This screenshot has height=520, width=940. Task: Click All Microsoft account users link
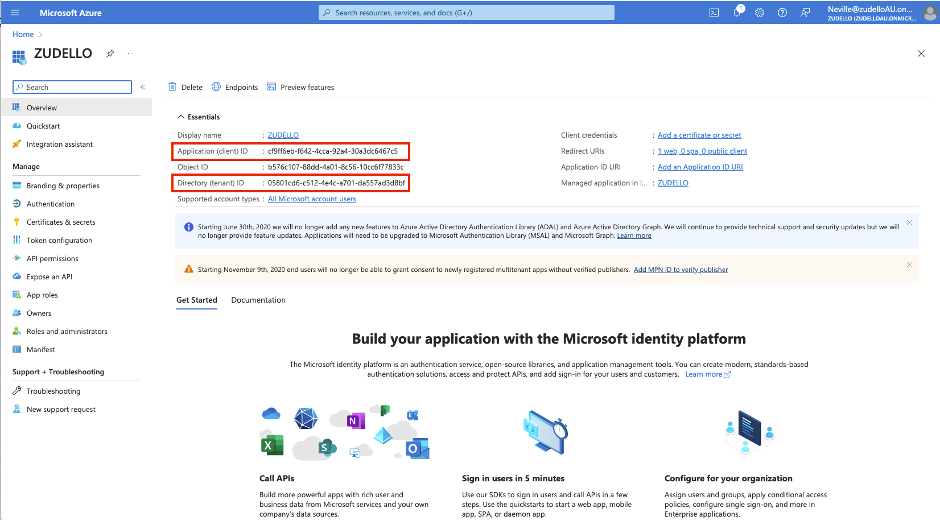(312, 199)
